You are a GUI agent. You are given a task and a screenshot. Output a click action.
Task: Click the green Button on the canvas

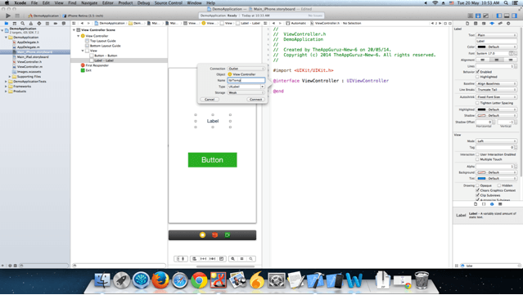coord(213,160)
